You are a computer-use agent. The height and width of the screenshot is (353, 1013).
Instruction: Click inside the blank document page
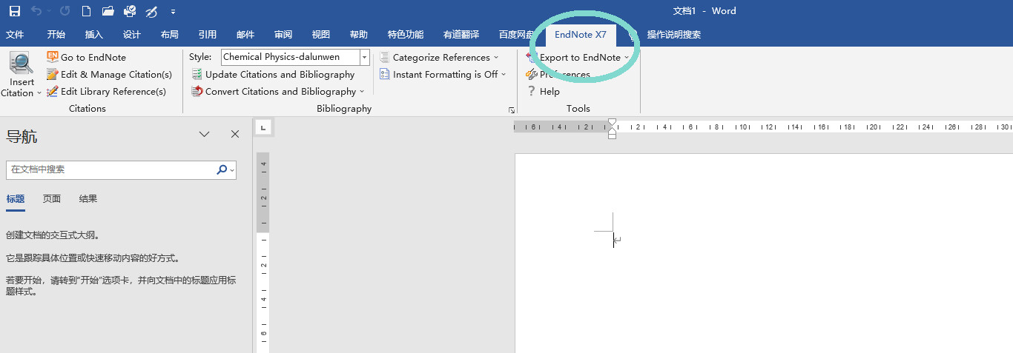[x=764, y=253]
